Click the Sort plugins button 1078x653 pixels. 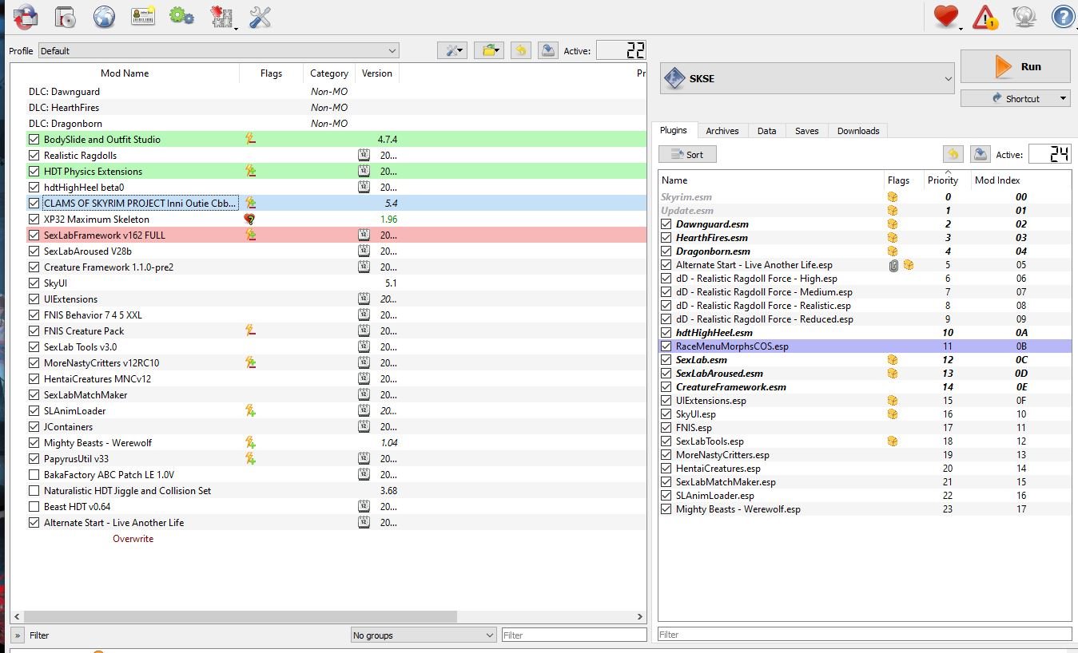[x=687, y=154]
